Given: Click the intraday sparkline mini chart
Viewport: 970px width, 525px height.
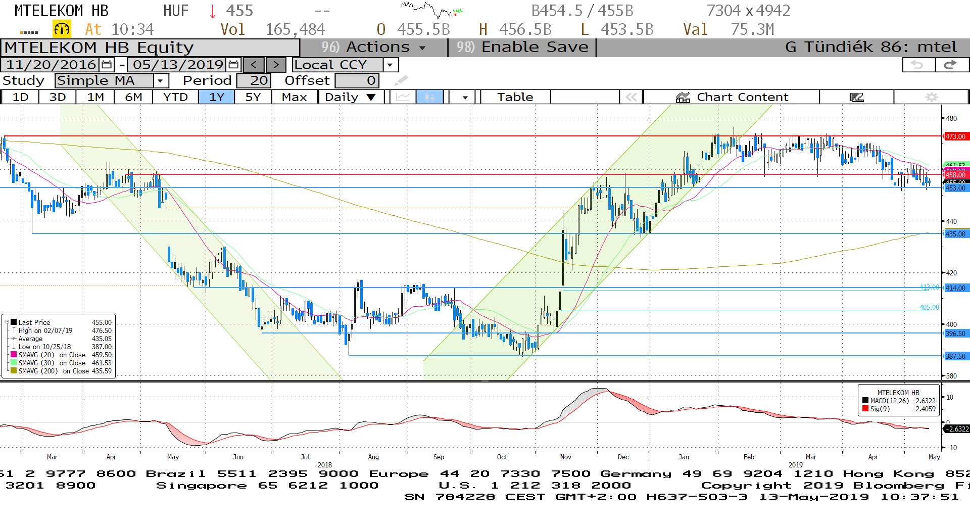Looking at the screenshot, I should pyautogui.click(x=432, y=9).
